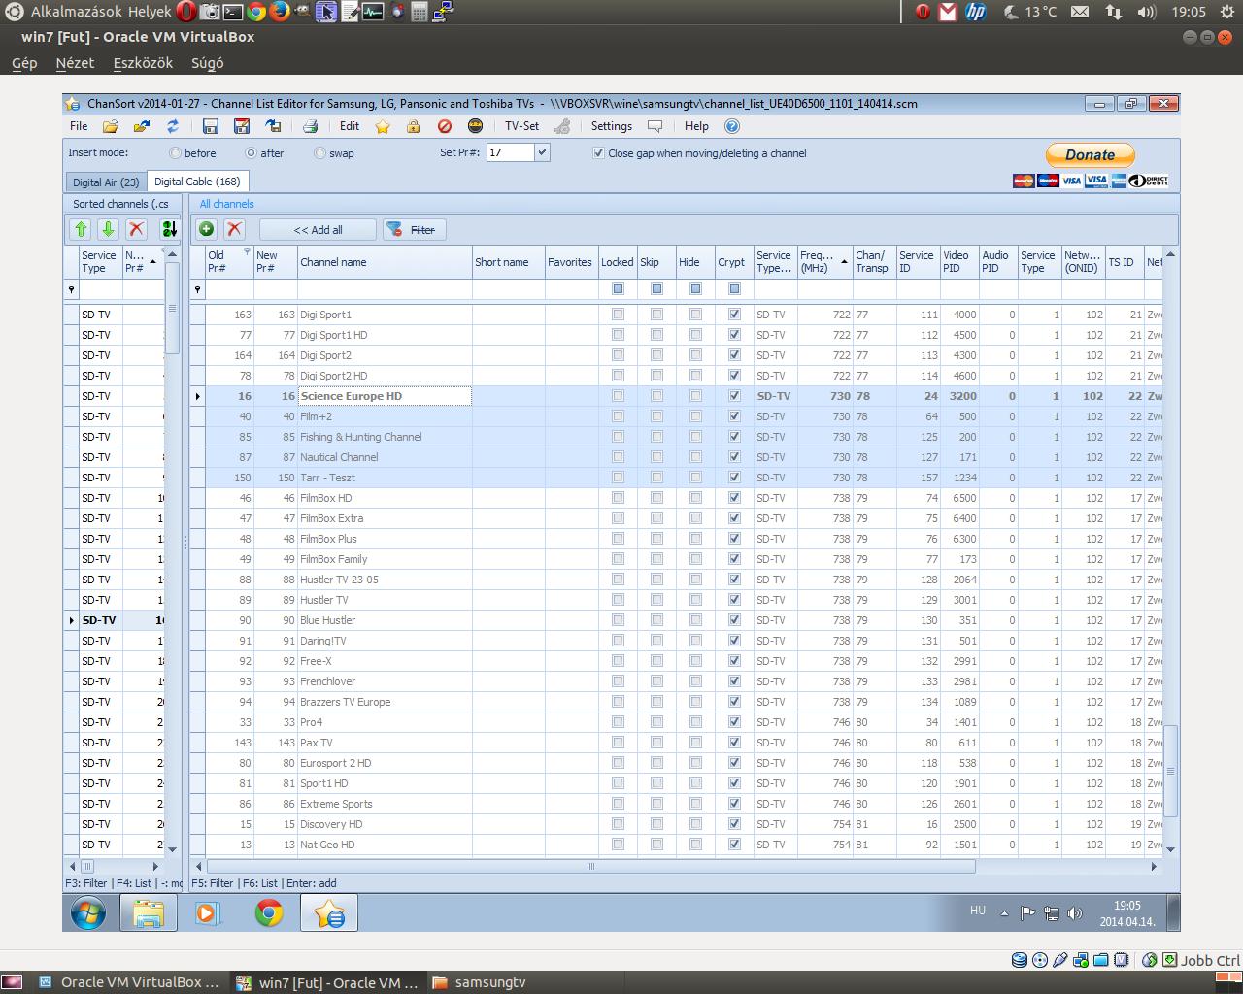The height and width of the screenshot is (994, 1243).
Task: Open Gmail icon in Ubuntu top panel
Action: point(948,12)
